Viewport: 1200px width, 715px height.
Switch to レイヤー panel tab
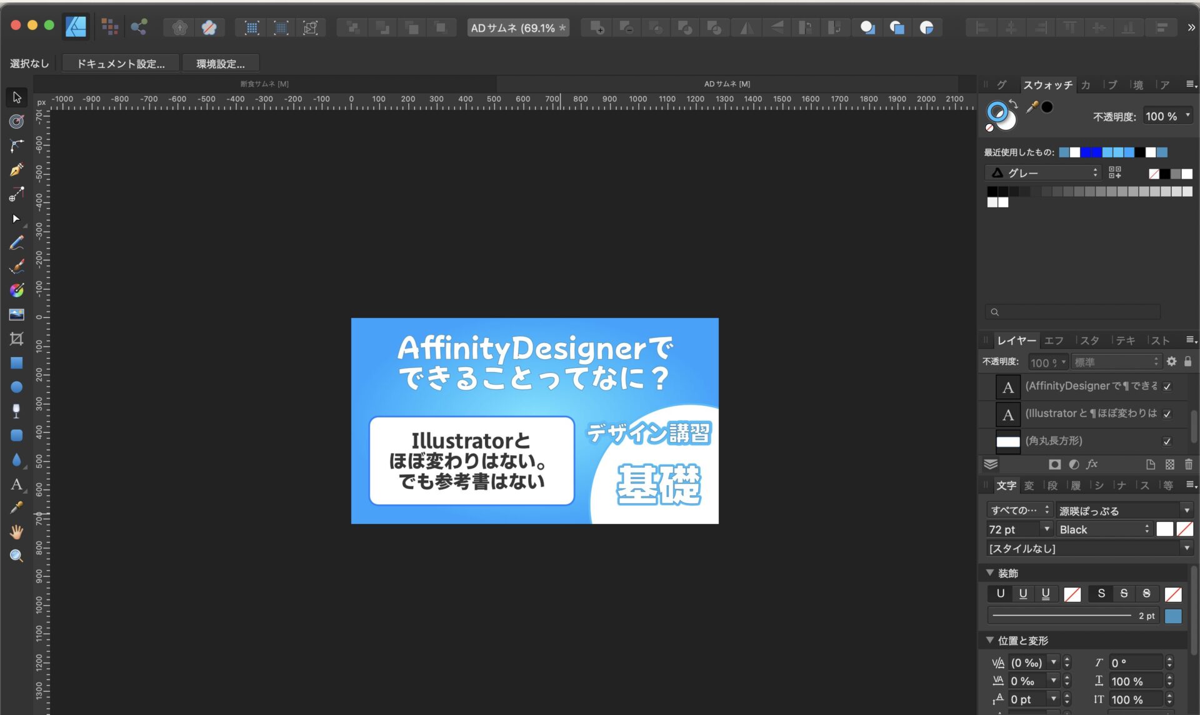coord(1016,340)
